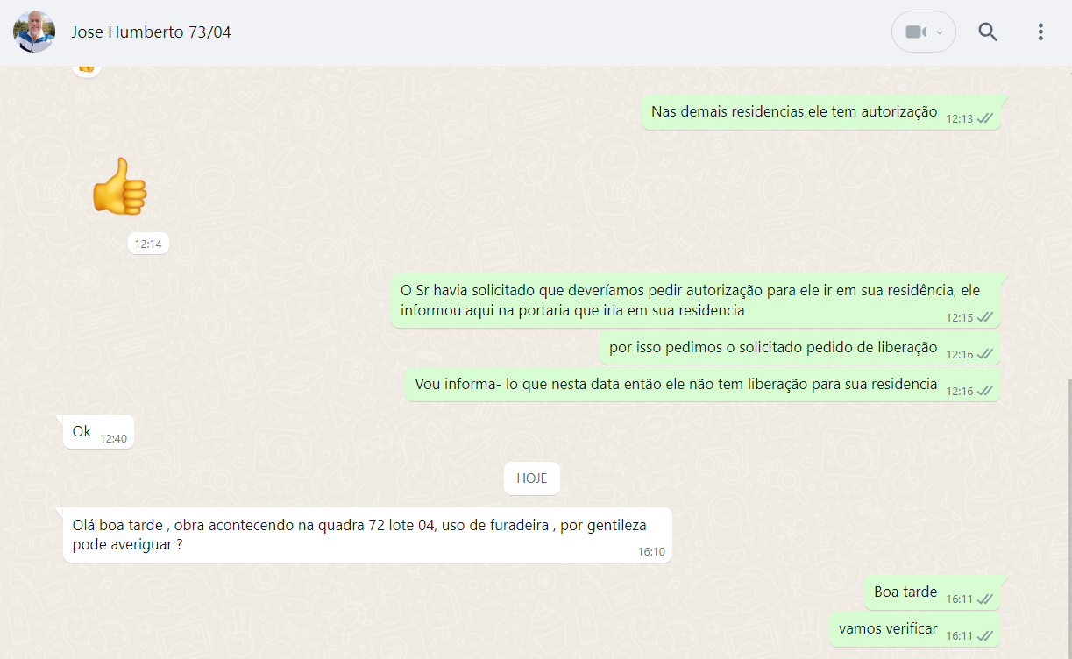
Task: Click the 'Nas demais residencias' message bubble
Action: coord(794,112)
